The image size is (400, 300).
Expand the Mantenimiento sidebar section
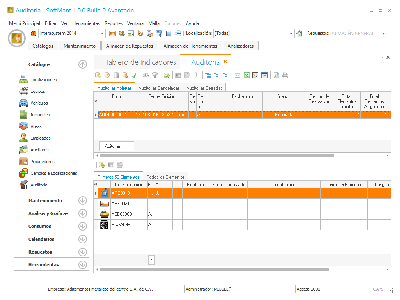[x=82, y=201]
